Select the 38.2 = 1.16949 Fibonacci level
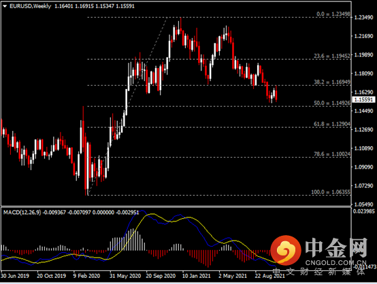The height and width of the screenshot is (284, 377). (x=332, y=82)
